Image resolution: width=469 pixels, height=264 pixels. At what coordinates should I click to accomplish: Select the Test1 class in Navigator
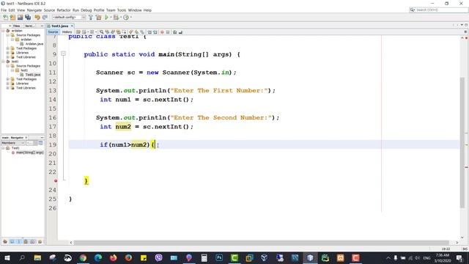(15, 148)
